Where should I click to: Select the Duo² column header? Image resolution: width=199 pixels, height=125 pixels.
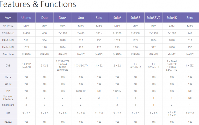62,18
